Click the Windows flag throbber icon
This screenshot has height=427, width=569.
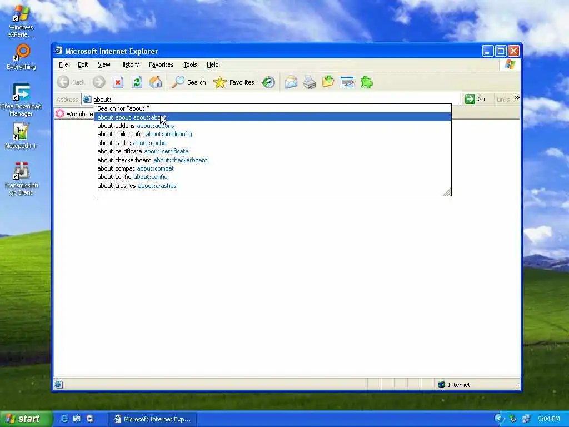point(510,64)
